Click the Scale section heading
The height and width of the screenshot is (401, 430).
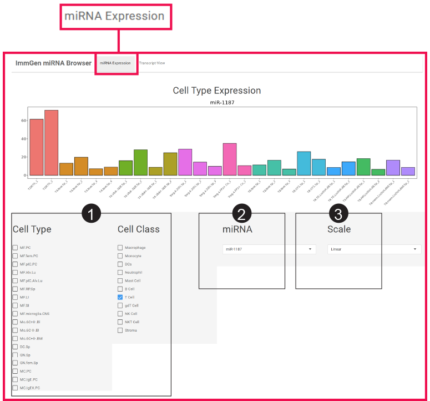coord(339,229)
